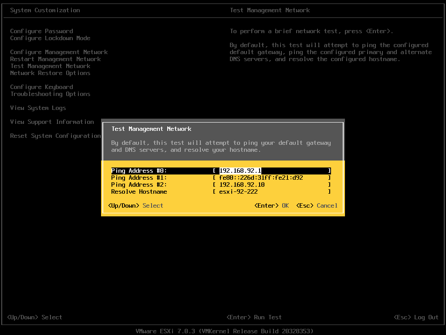Click Reset System Configuration entry
The width and height of the screenshot is (446, 335).
[55, 136]
